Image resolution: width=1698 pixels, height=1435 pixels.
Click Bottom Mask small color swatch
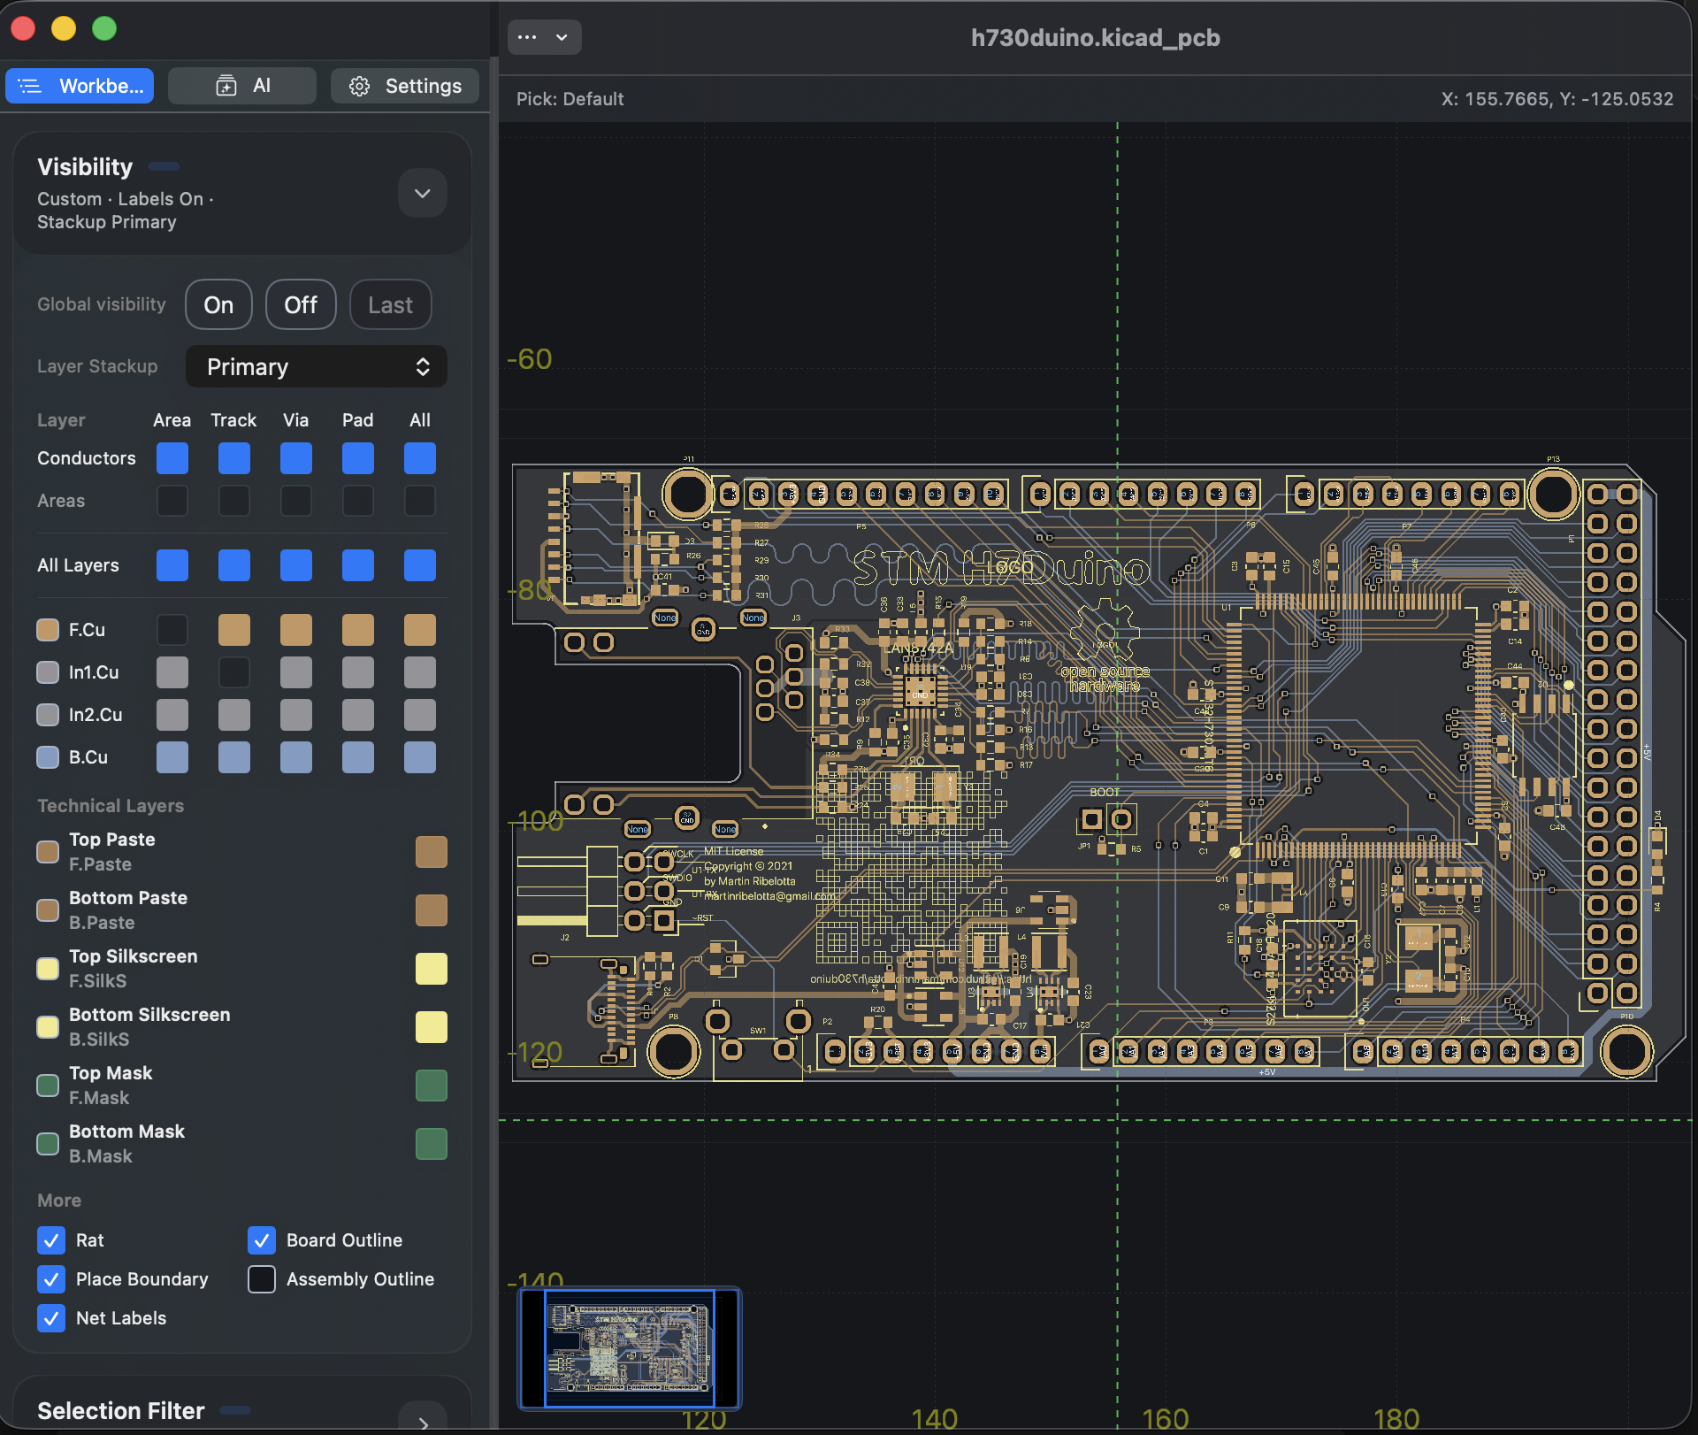coord(48,1144)
